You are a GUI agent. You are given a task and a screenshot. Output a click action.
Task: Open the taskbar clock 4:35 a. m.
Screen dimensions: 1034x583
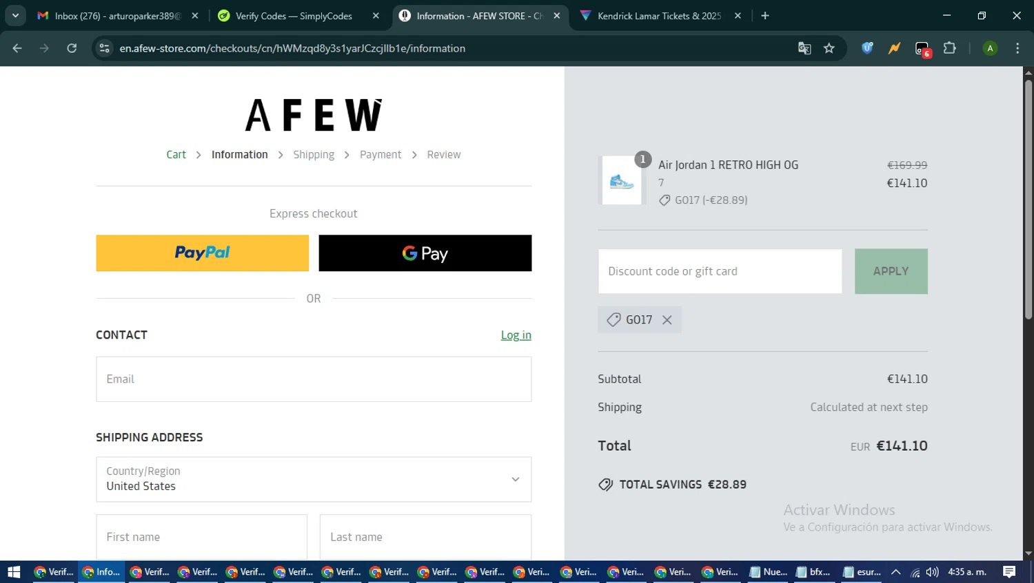[967, 572]
